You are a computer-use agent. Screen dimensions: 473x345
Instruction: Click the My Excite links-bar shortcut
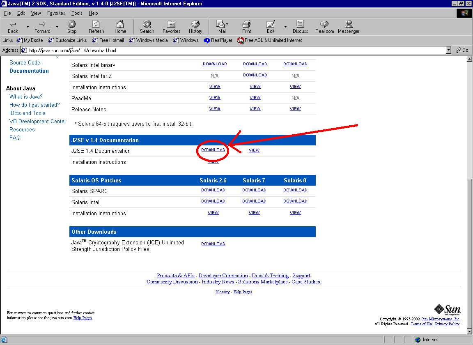pyautogui.click(x=30, y=40)
